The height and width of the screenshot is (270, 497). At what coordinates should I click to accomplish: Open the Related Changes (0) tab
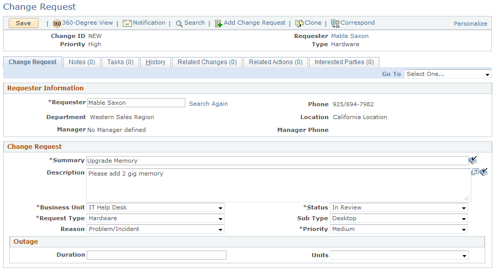(x=207, y=62)
